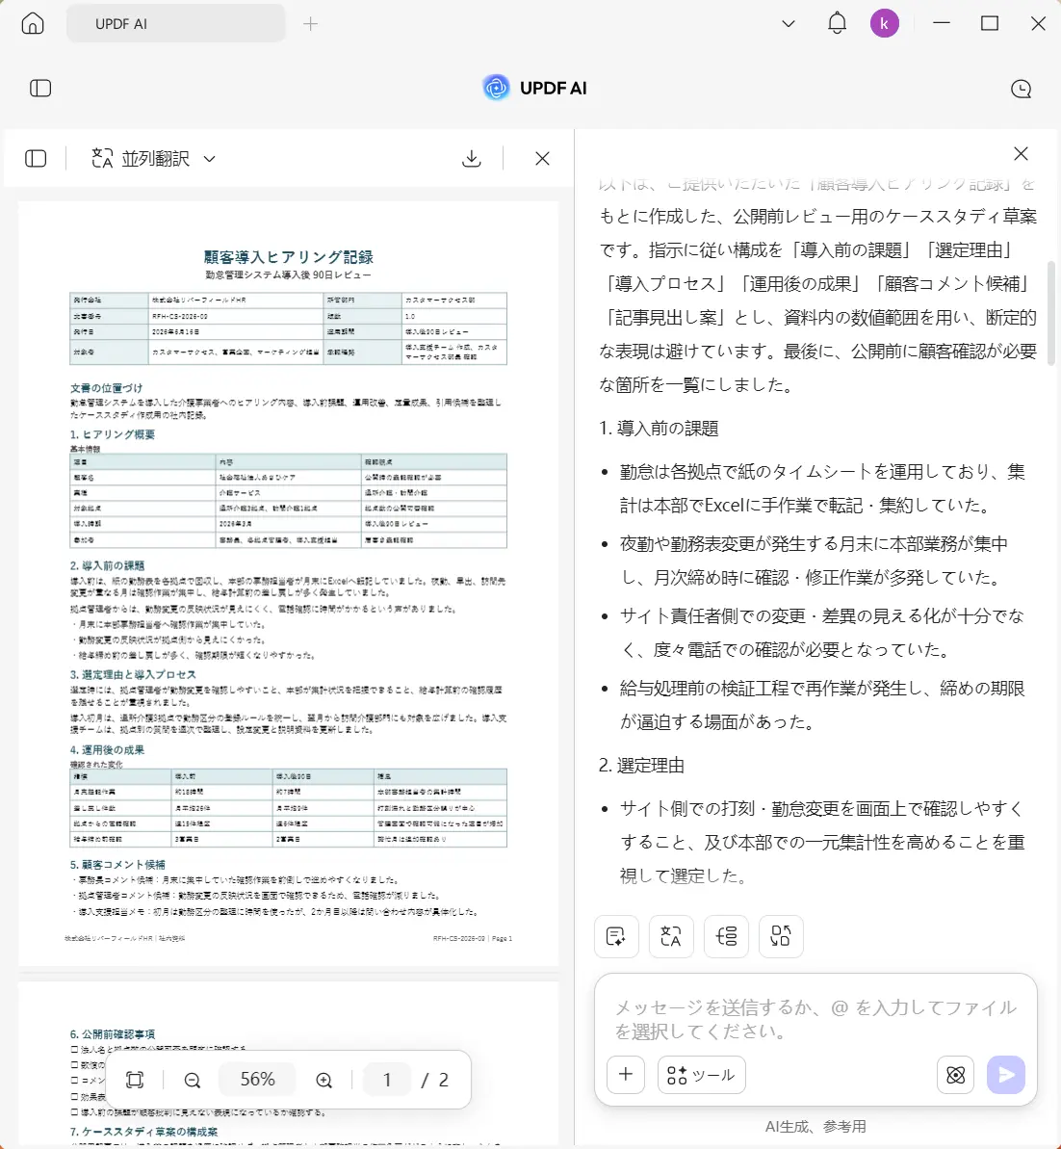Click the heading 6. 公開前確認事項
The height and width of the screenshot is (1149, 1061).
[113, 1034]
